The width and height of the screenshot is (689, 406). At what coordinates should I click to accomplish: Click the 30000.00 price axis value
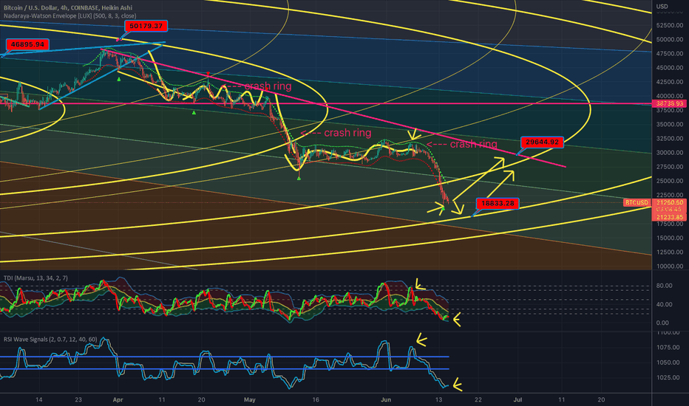click(x=670, y=153)
